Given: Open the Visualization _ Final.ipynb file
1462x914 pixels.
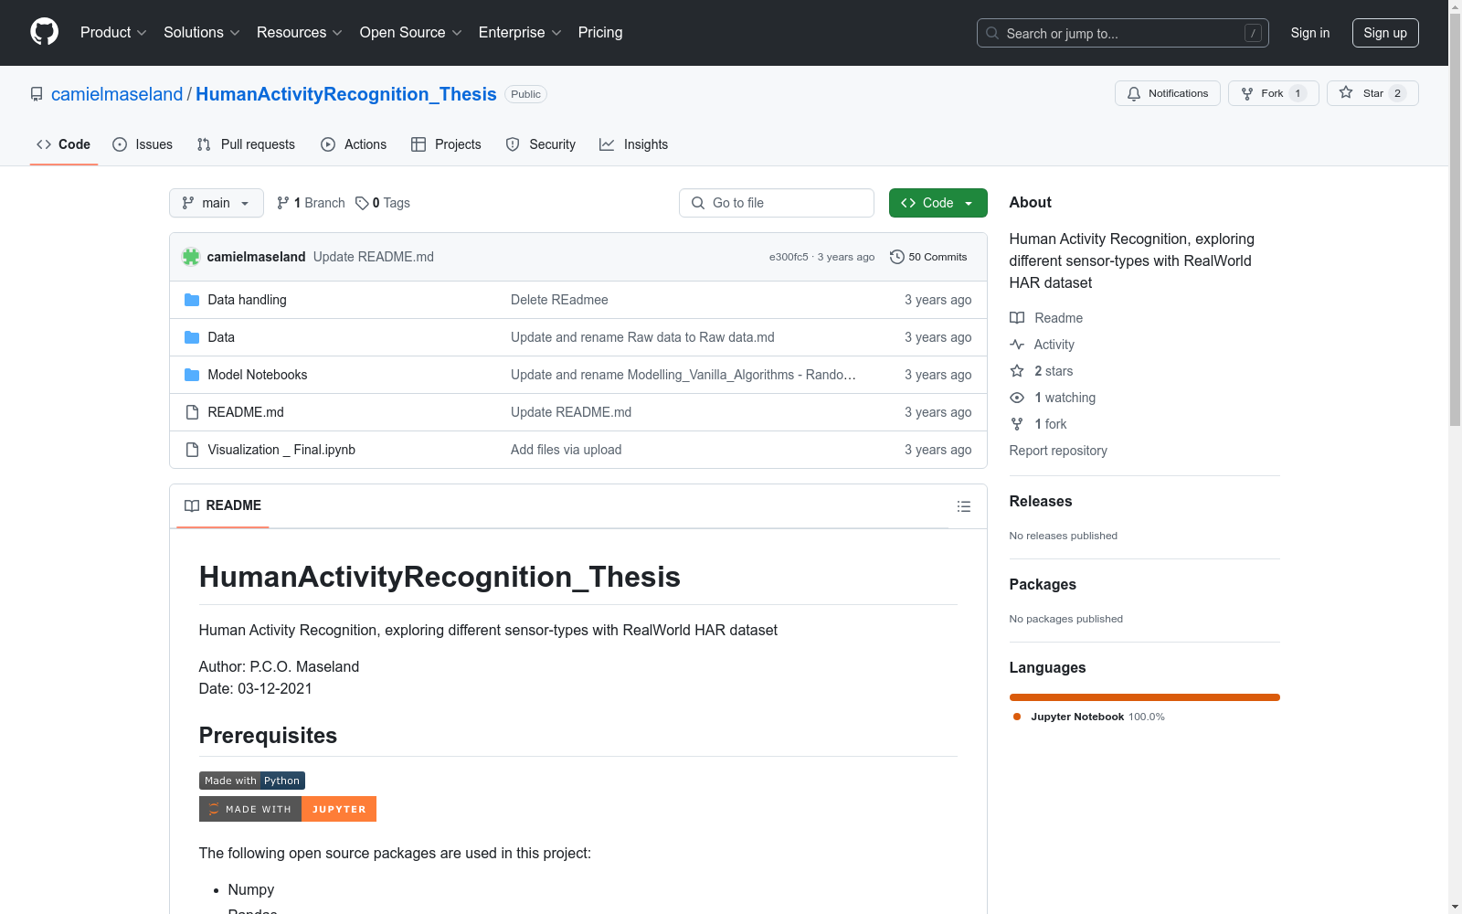Looking at the screenshot, I should (281, 450).
